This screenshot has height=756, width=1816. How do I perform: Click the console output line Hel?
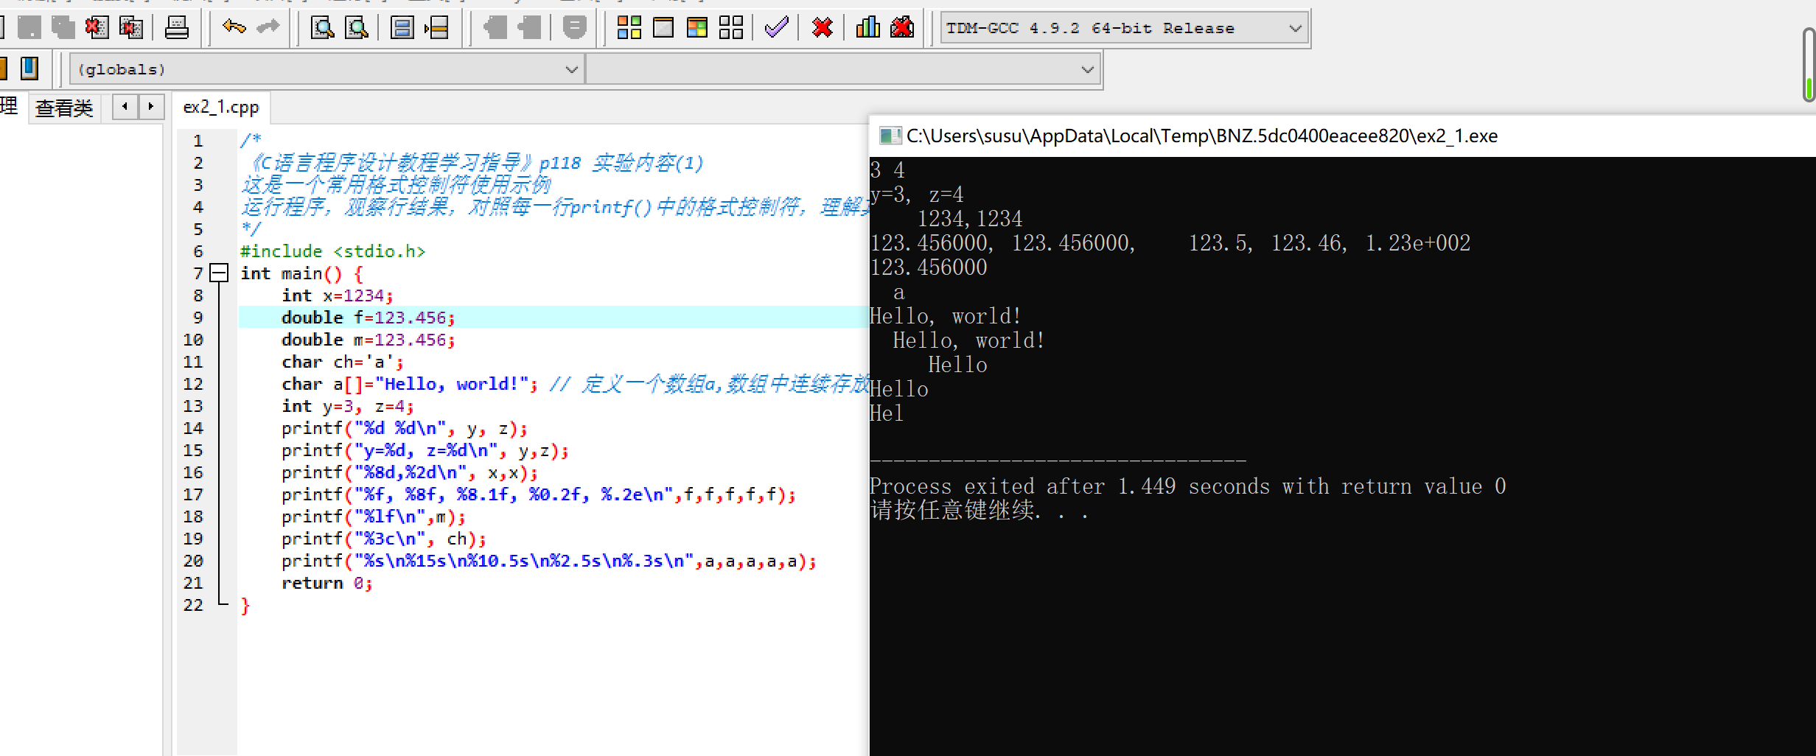(x=887, y=413)
